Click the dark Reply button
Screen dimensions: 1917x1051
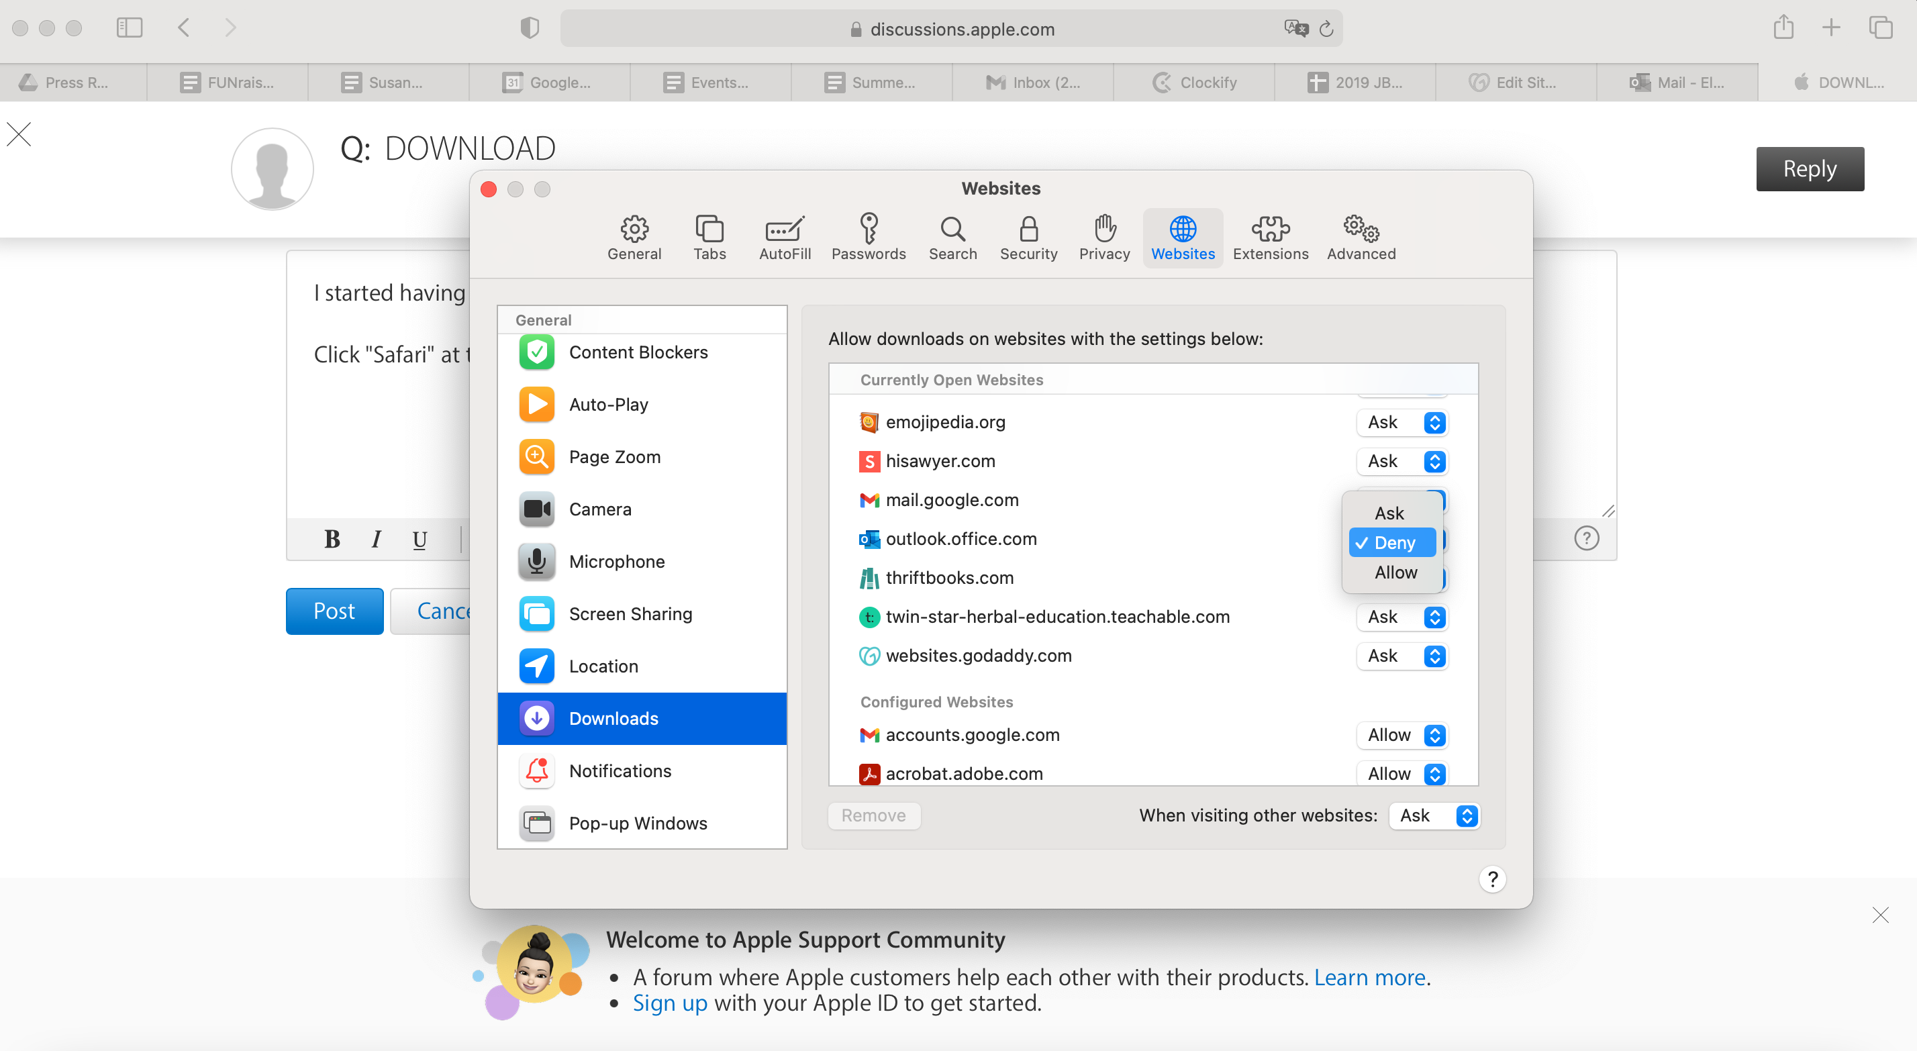1809,169
